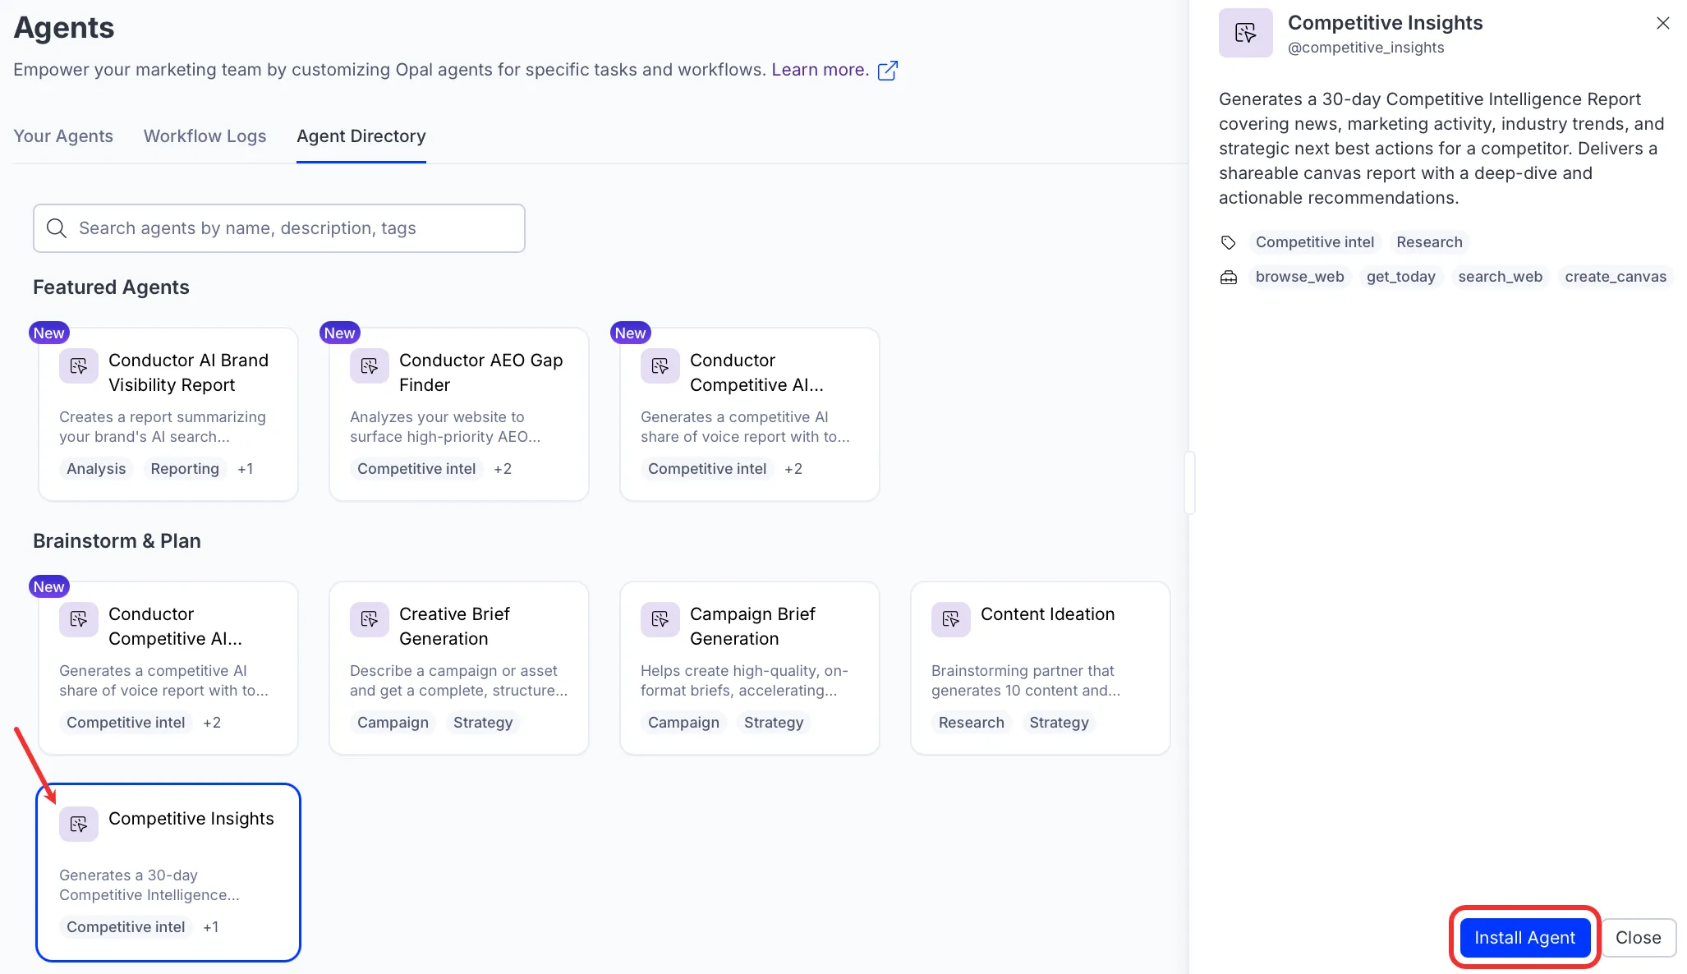Click the Conductor AEO Gap Finder card icon
Viewport: 1687px width, 974px height.
coord(370,366)
